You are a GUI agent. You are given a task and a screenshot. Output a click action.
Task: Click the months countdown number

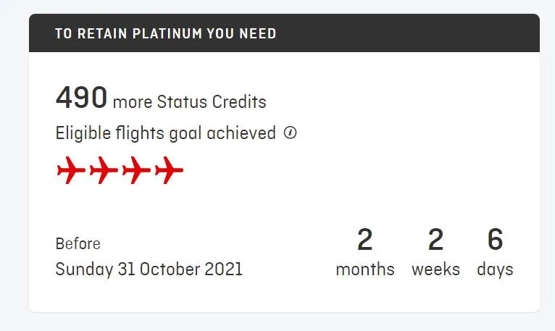coord(364,240)
